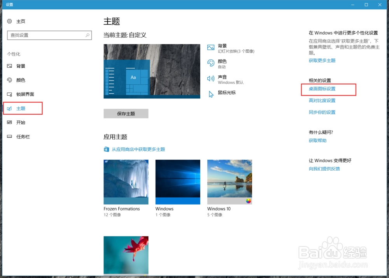Click the 个性化 section label
The image size is (389, 278).
click(x=14, y=54)
